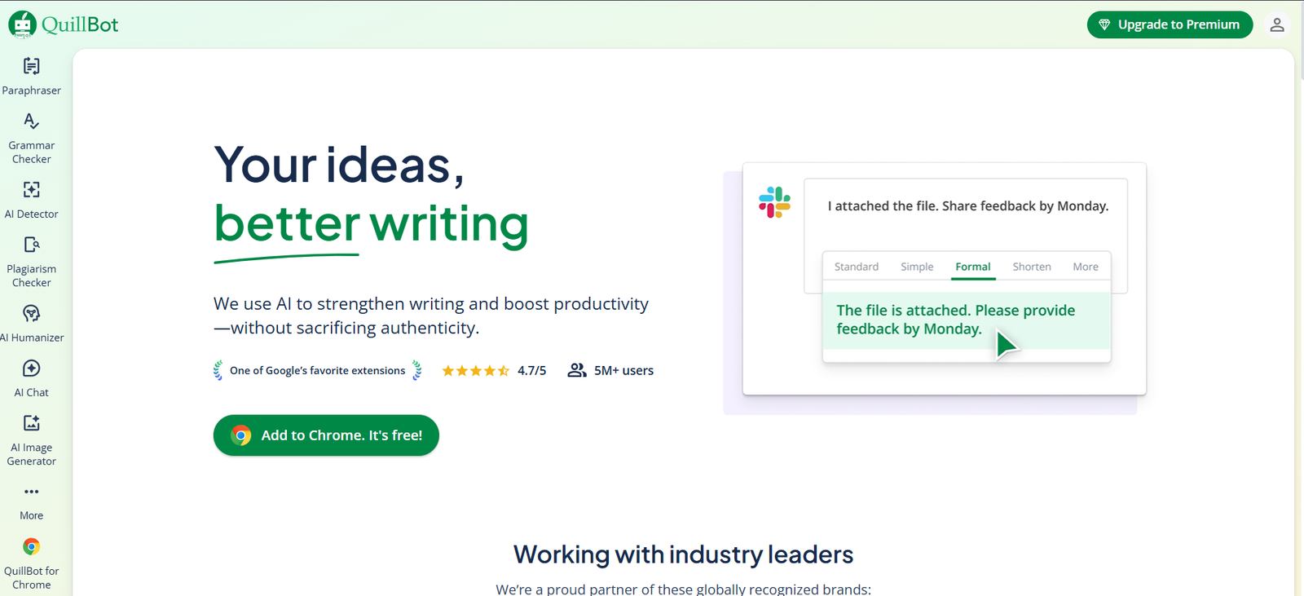
Task: Select the Formal mode tab
Action: point(973,267)
